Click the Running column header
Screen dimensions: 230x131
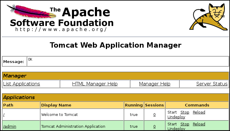coord(134,105)
